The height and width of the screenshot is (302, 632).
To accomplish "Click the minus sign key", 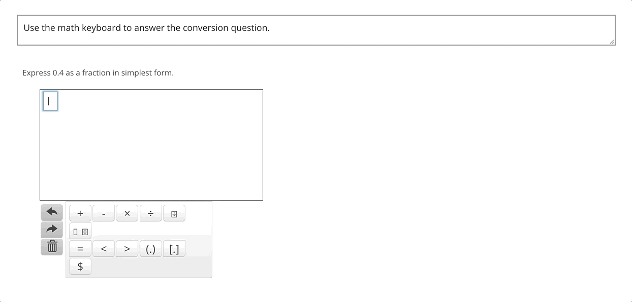I will (104, 213).
